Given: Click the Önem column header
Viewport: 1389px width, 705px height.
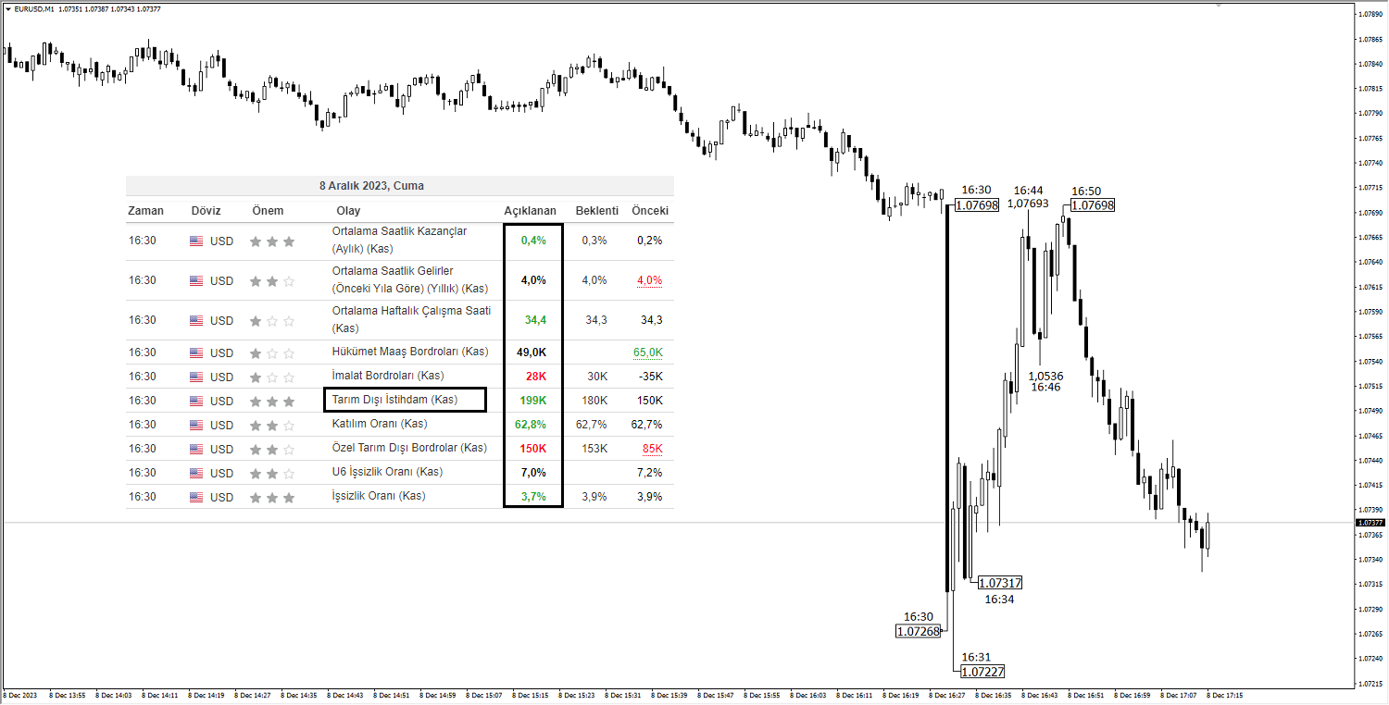Looking at the screenshot, I should coord(269,211).
